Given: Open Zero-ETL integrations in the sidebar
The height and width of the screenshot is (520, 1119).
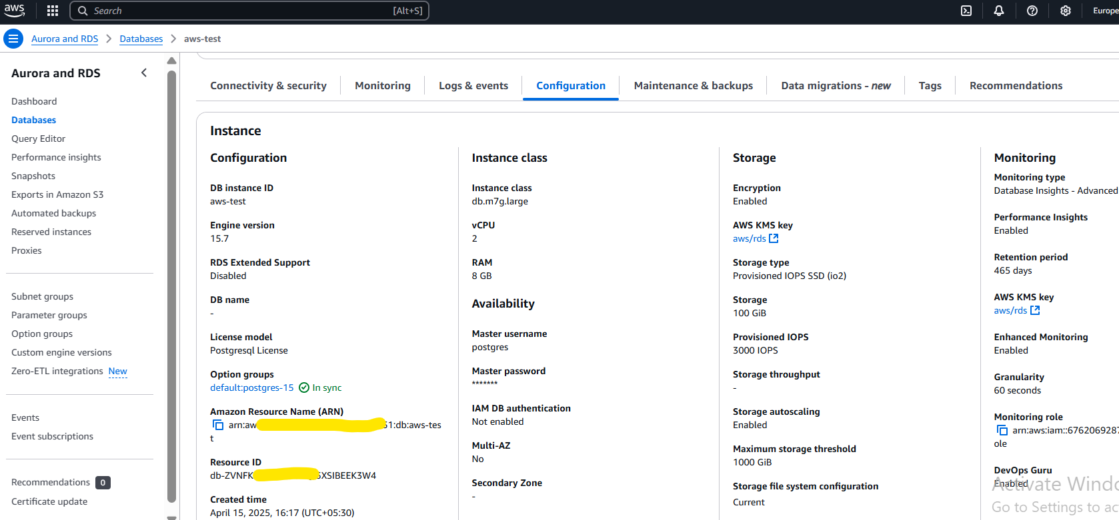Looking at the screenshot, I should [x=57, y=371].
